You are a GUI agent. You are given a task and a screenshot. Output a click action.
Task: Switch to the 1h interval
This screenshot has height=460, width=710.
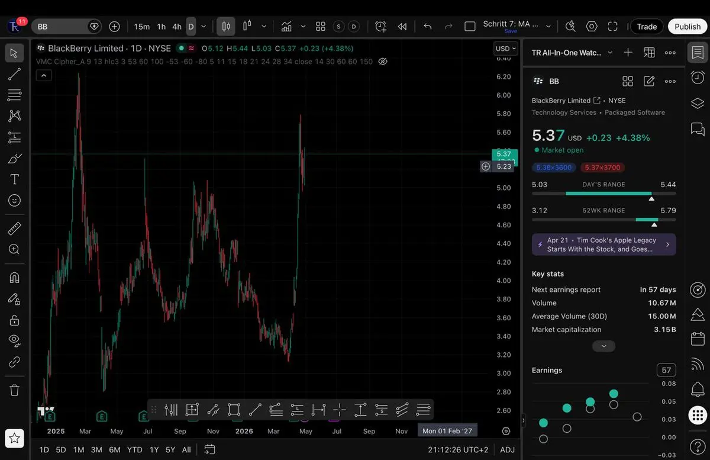[x=161, y=27]
